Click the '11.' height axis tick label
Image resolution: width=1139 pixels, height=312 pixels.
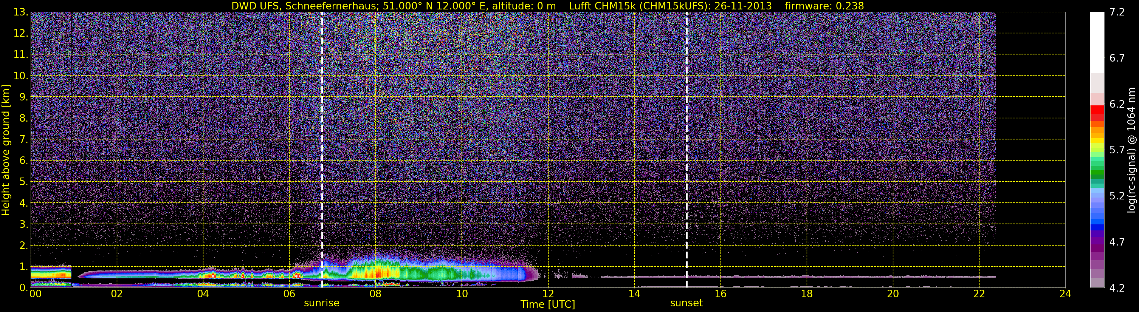pos(21,55)
